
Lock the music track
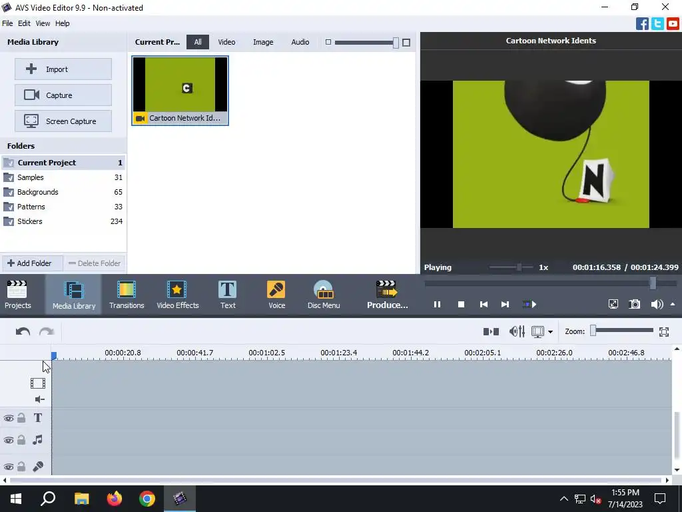(21, 440)
